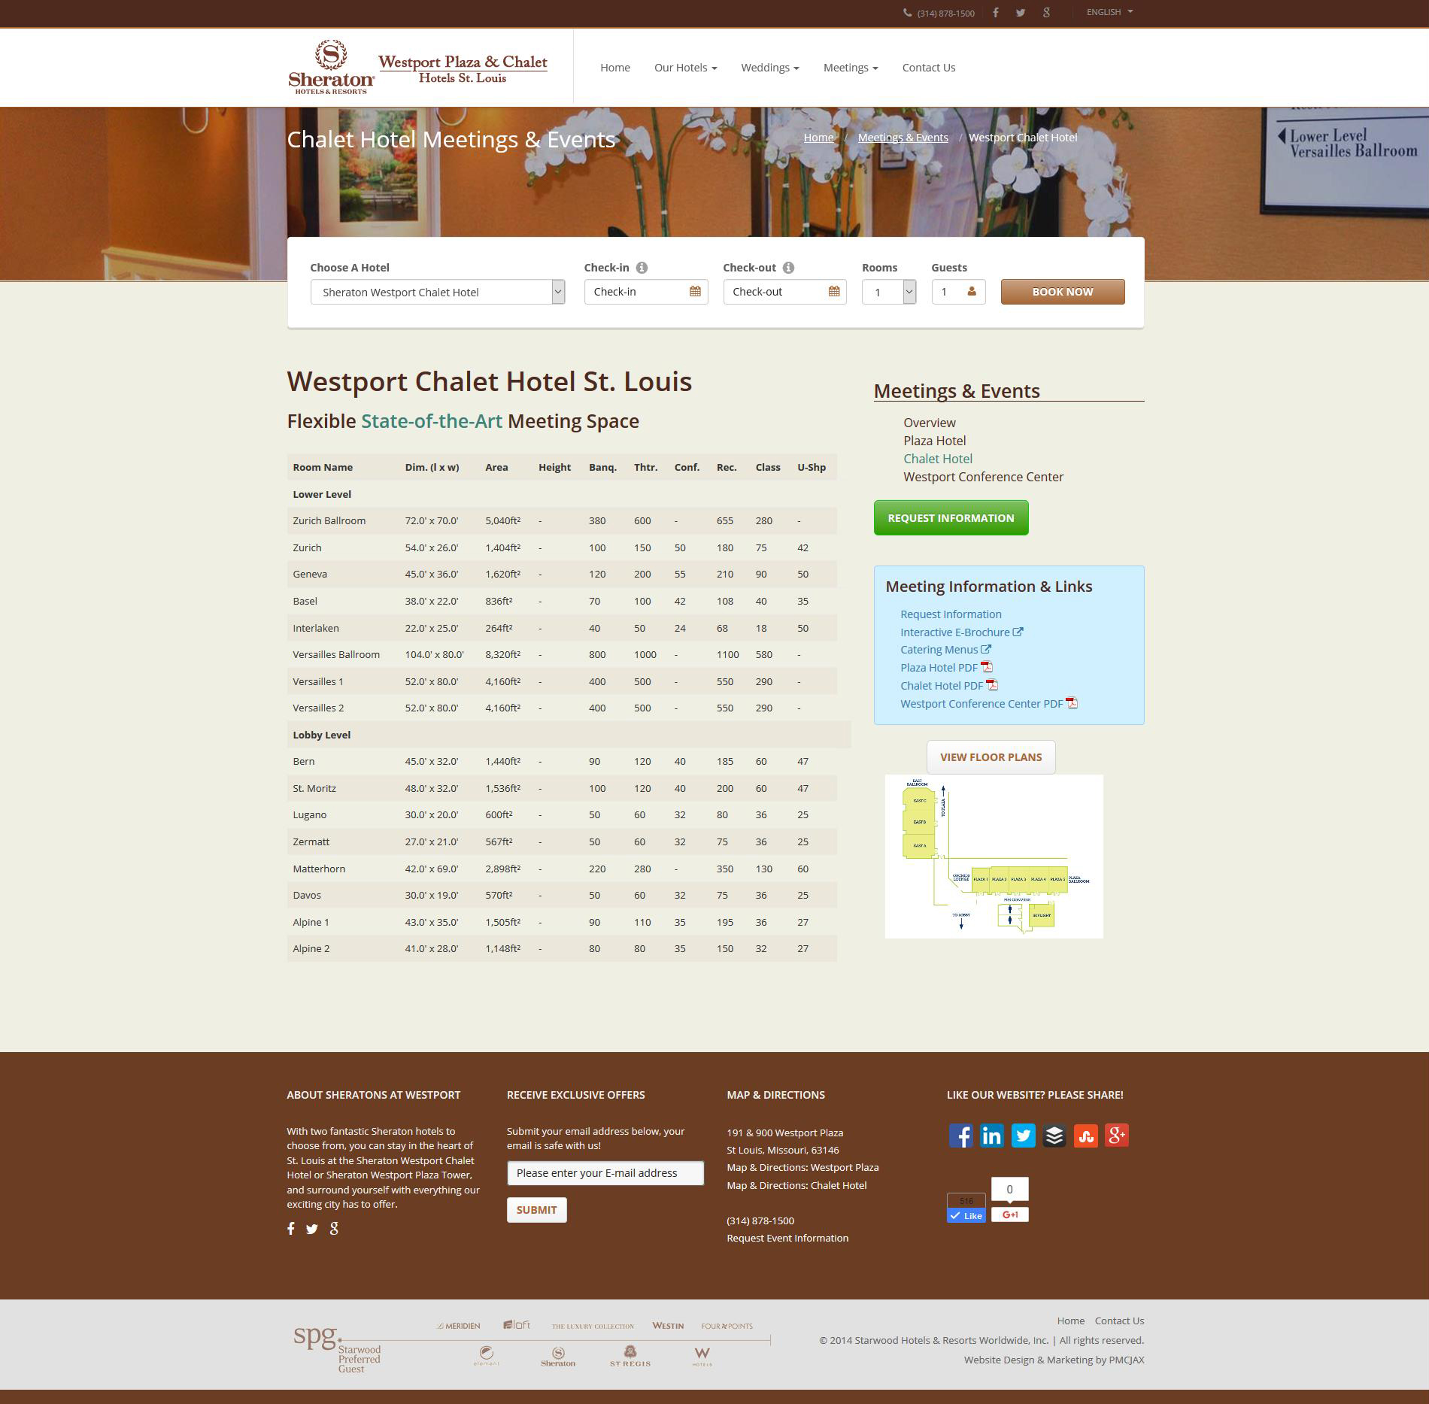Share on LinkedIn via the footer icon

tap(992, 1136)
